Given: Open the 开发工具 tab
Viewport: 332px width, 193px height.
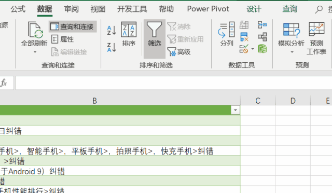Looking at the screenshot, I should (132, 9).
